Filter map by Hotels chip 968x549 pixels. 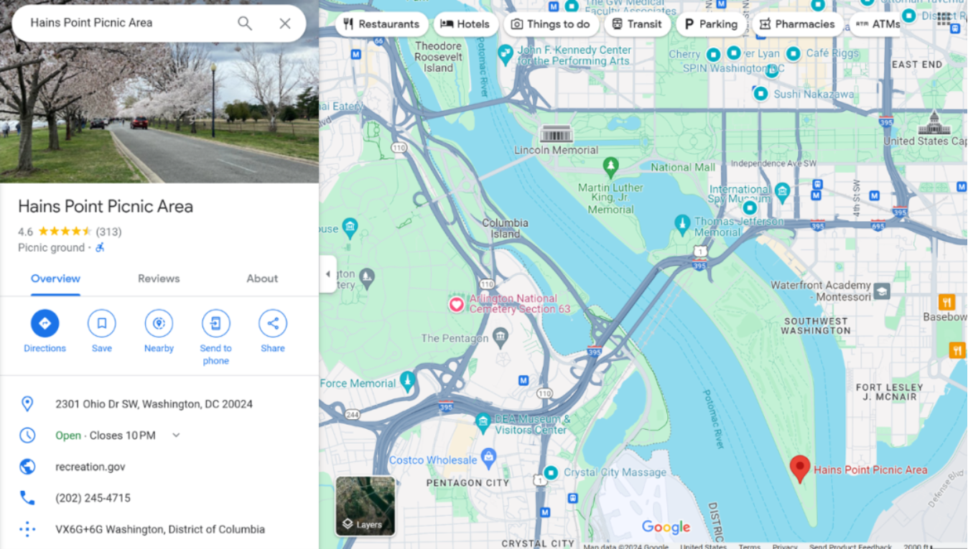pos(465,24)
